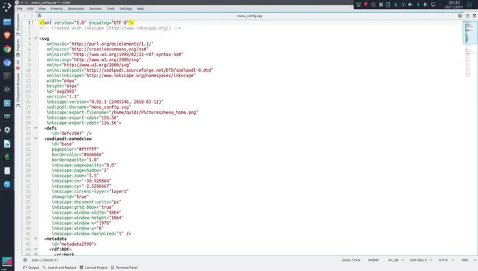Open the Sessions menu

click(96, 8)
